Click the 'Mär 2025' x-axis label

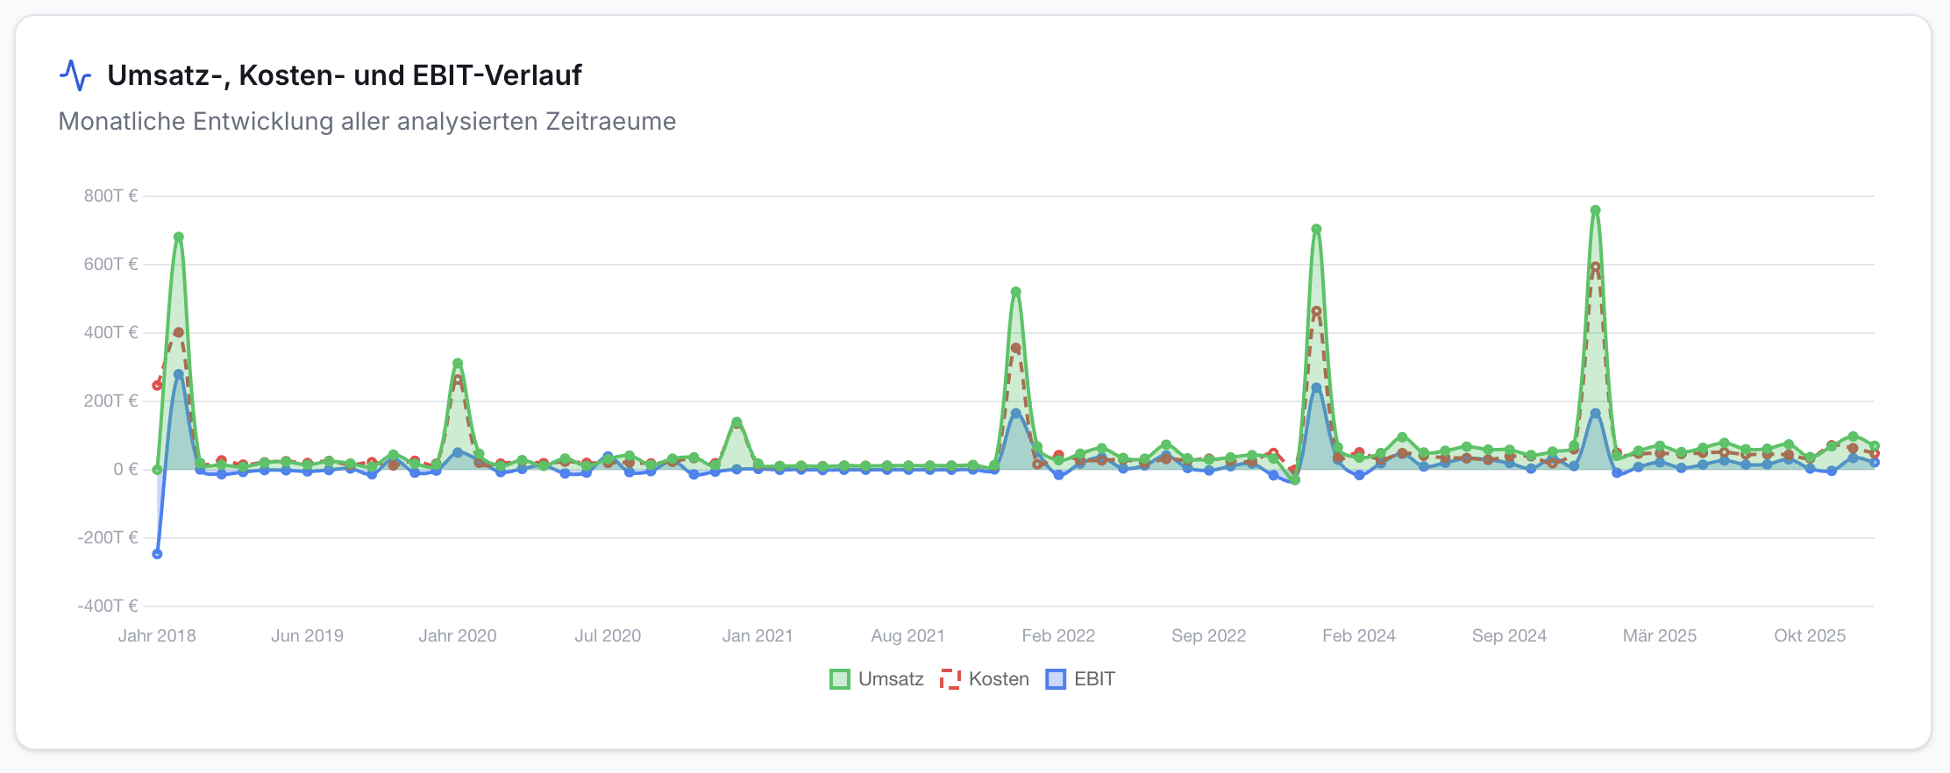(x=1660, y=635)
